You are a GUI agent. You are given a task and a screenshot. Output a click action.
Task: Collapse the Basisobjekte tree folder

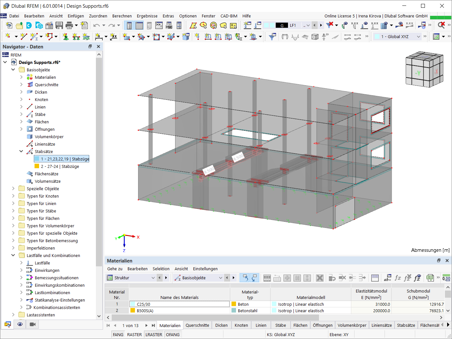point(13,70)
